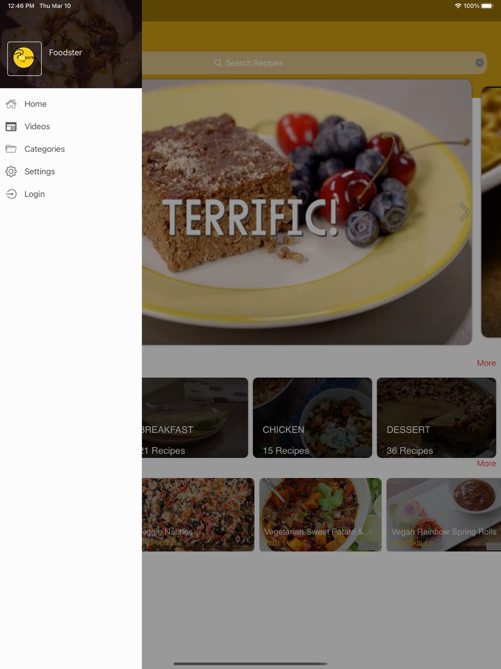Select the Categories menu item
This screenshot has height=669, width=501.
click(x=45, y=149)
